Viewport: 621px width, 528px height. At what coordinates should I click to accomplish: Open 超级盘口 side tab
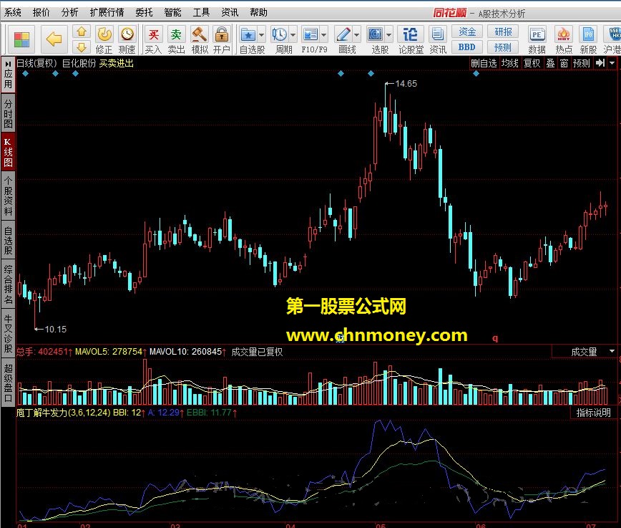pyautogui.click(x=9, y=383)
